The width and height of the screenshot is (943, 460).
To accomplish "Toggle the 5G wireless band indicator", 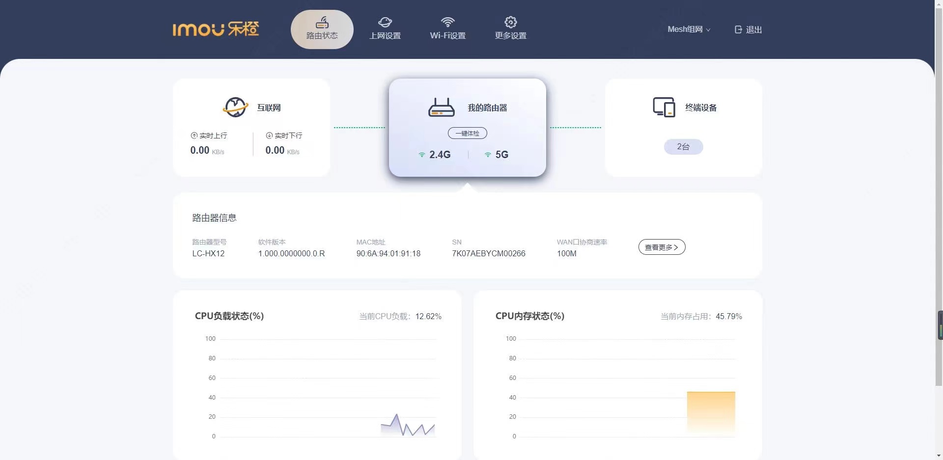I will 496,154.
